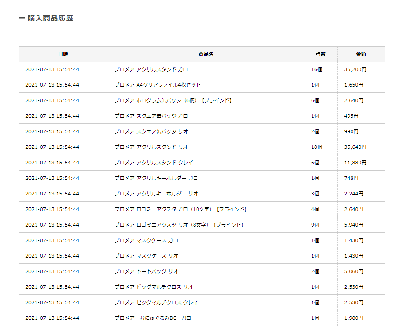Click 1,430円 in the マスクケース ガロ row
Viewport: 395px width, 334px height.
(x=354, y=240)
